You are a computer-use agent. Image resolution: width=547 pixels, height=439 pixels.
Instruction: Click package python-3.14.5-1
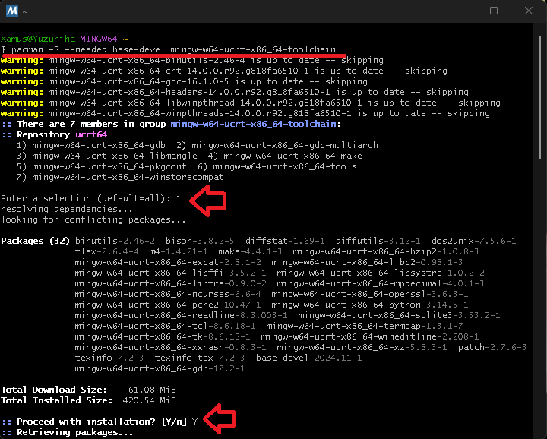coord(370,305)
